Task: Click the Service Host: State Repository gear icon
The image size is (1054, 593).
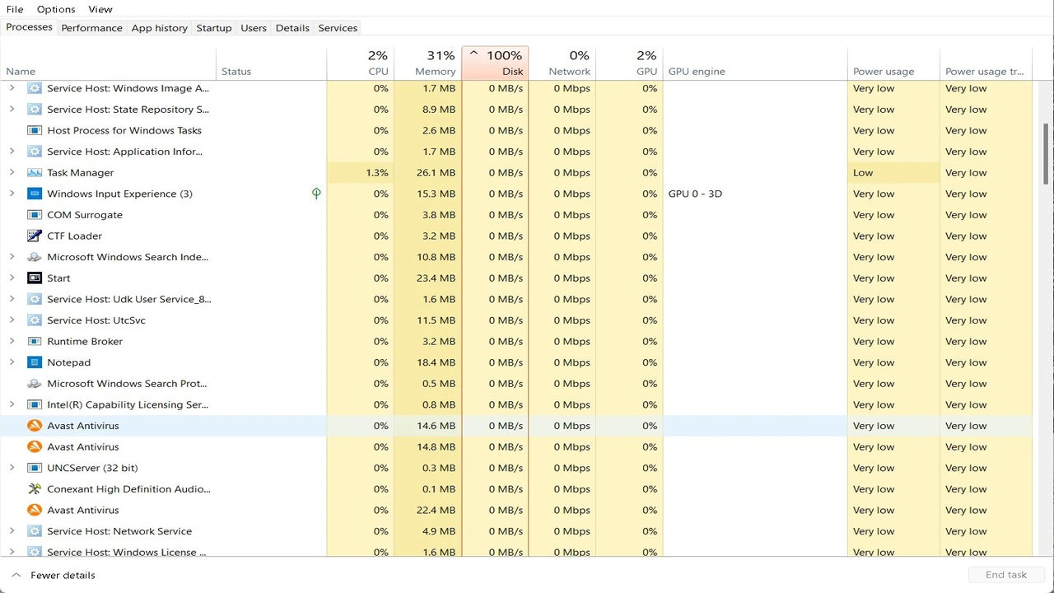Action: click(35, 110)
